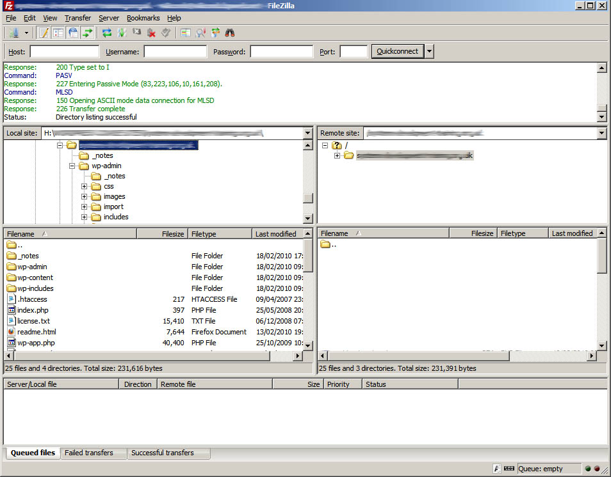The height and width of the screenshot is (477, 611).
Task: Sort local files by Filetype column
Action: click(220, 234)
